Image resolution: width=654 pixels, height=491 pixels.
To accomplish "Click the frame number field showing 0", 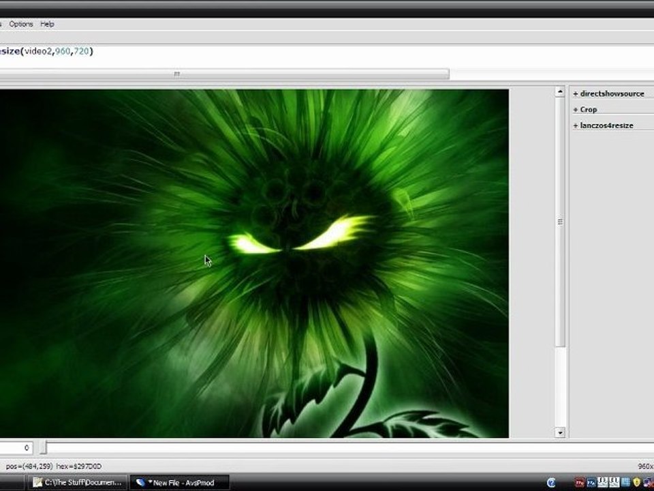I will click(16, 448).
